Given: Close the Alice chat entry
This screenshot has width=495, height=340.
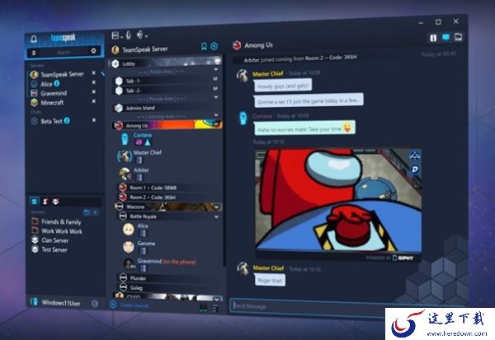Looking at the screenshot, I should (93, 82).
